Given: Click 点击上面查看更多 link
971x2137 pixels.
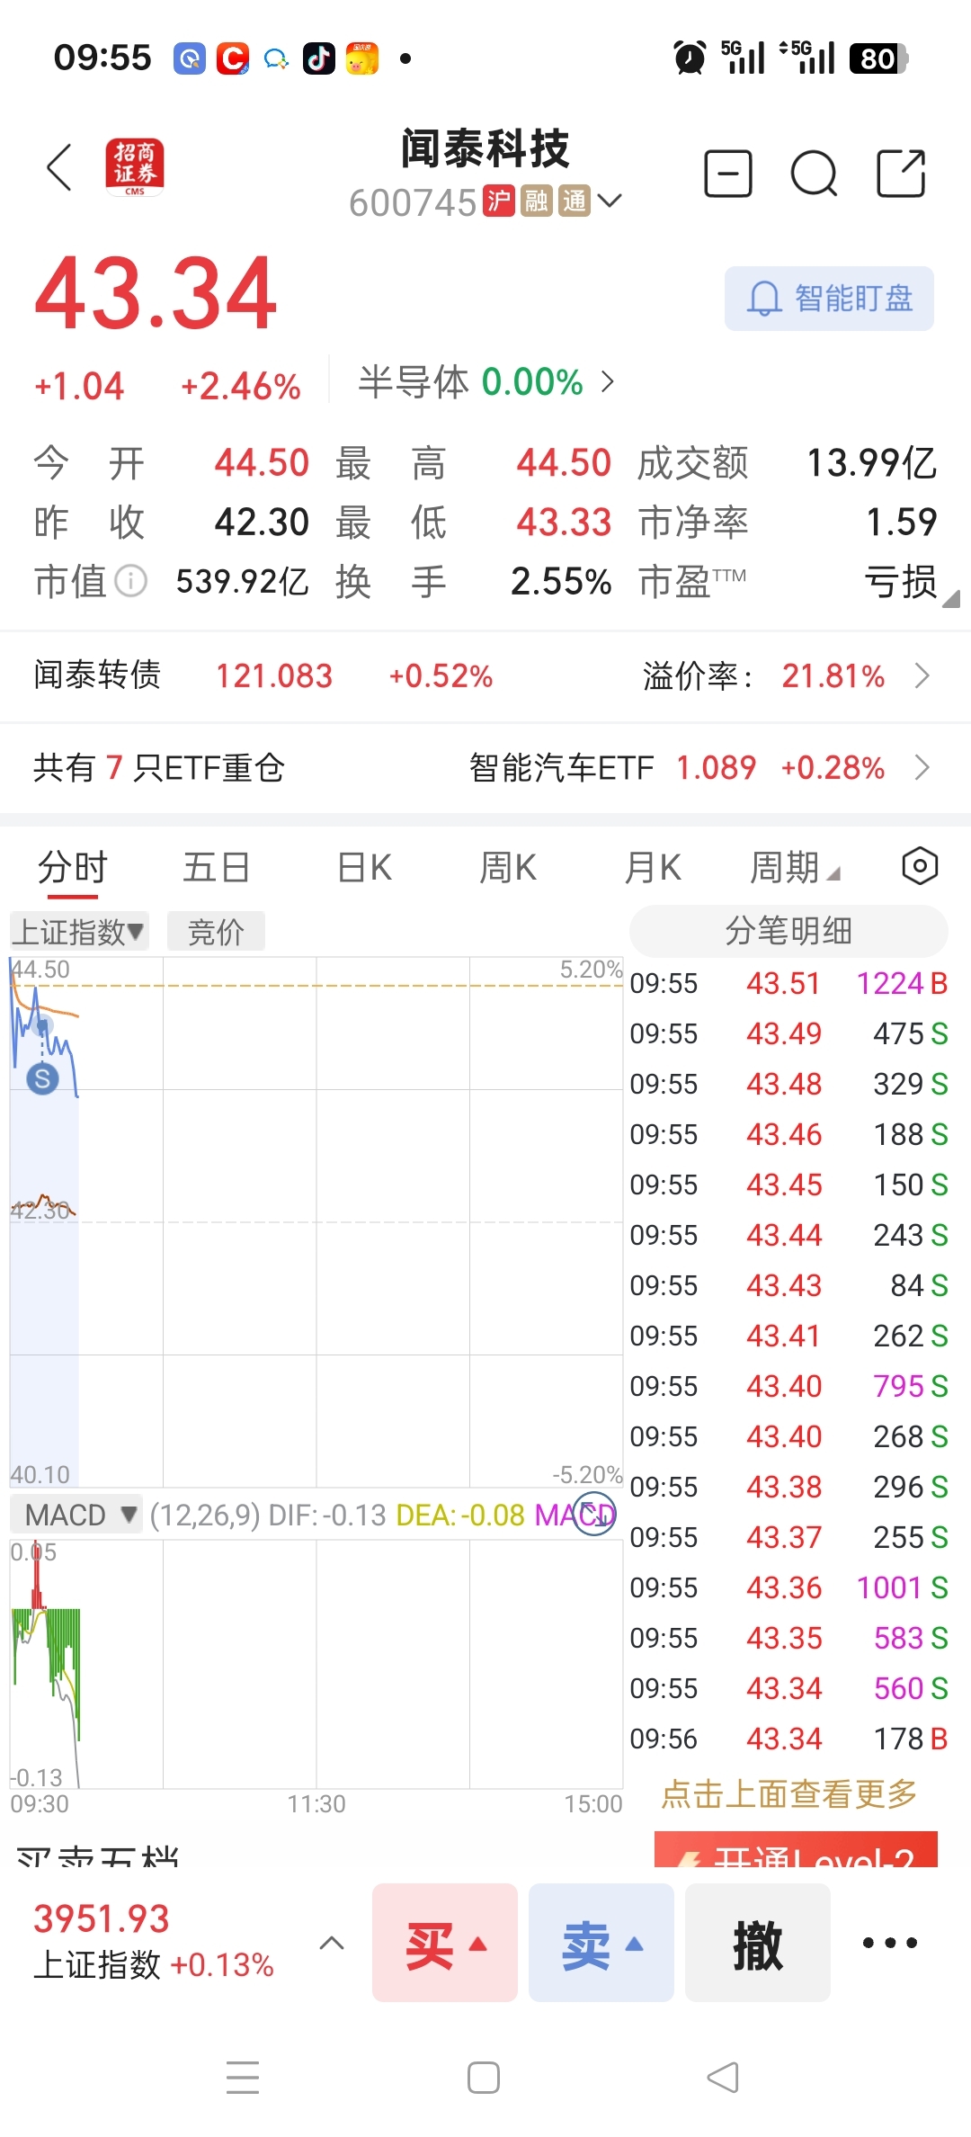Looking at the screenshot, I should (789, 1794).
